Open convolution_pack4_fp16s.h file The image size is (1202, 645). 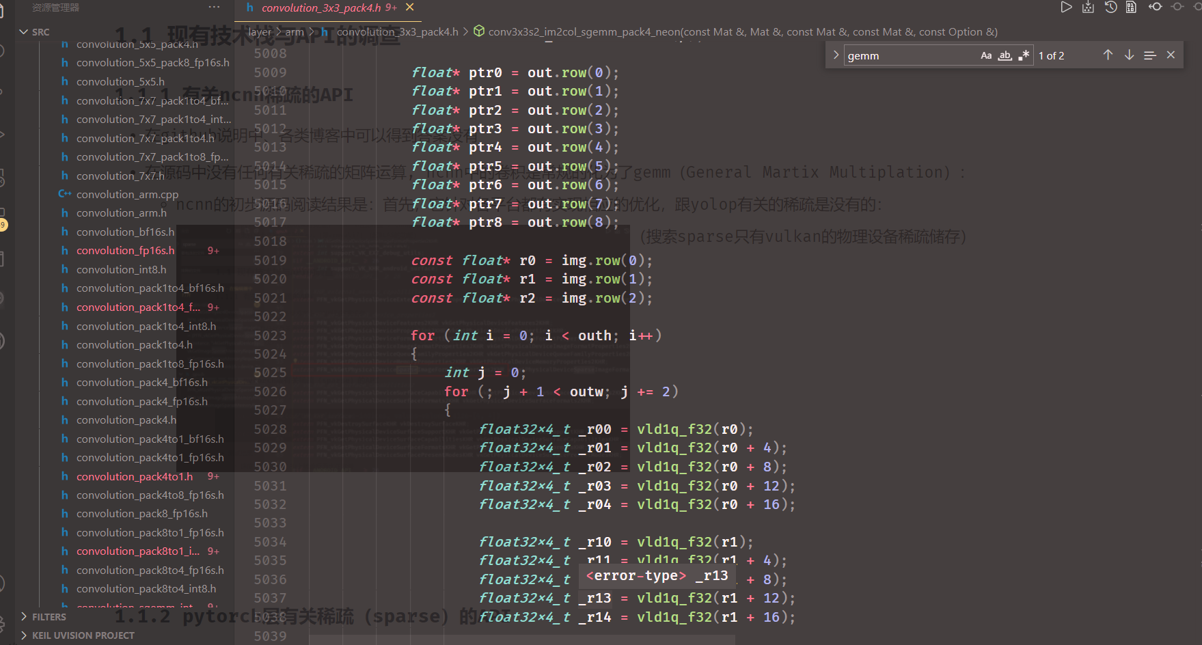point(142,402)
